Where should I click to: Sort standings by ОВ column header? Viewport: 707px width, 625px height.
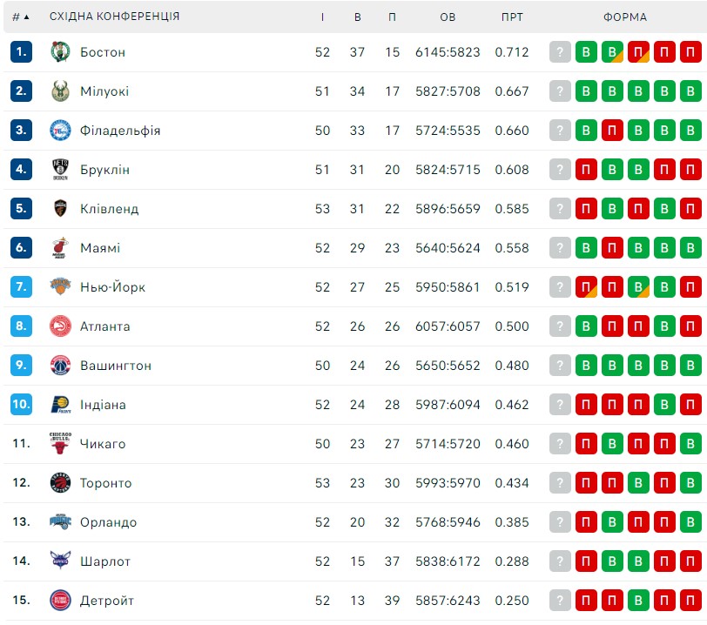point(448,17)
